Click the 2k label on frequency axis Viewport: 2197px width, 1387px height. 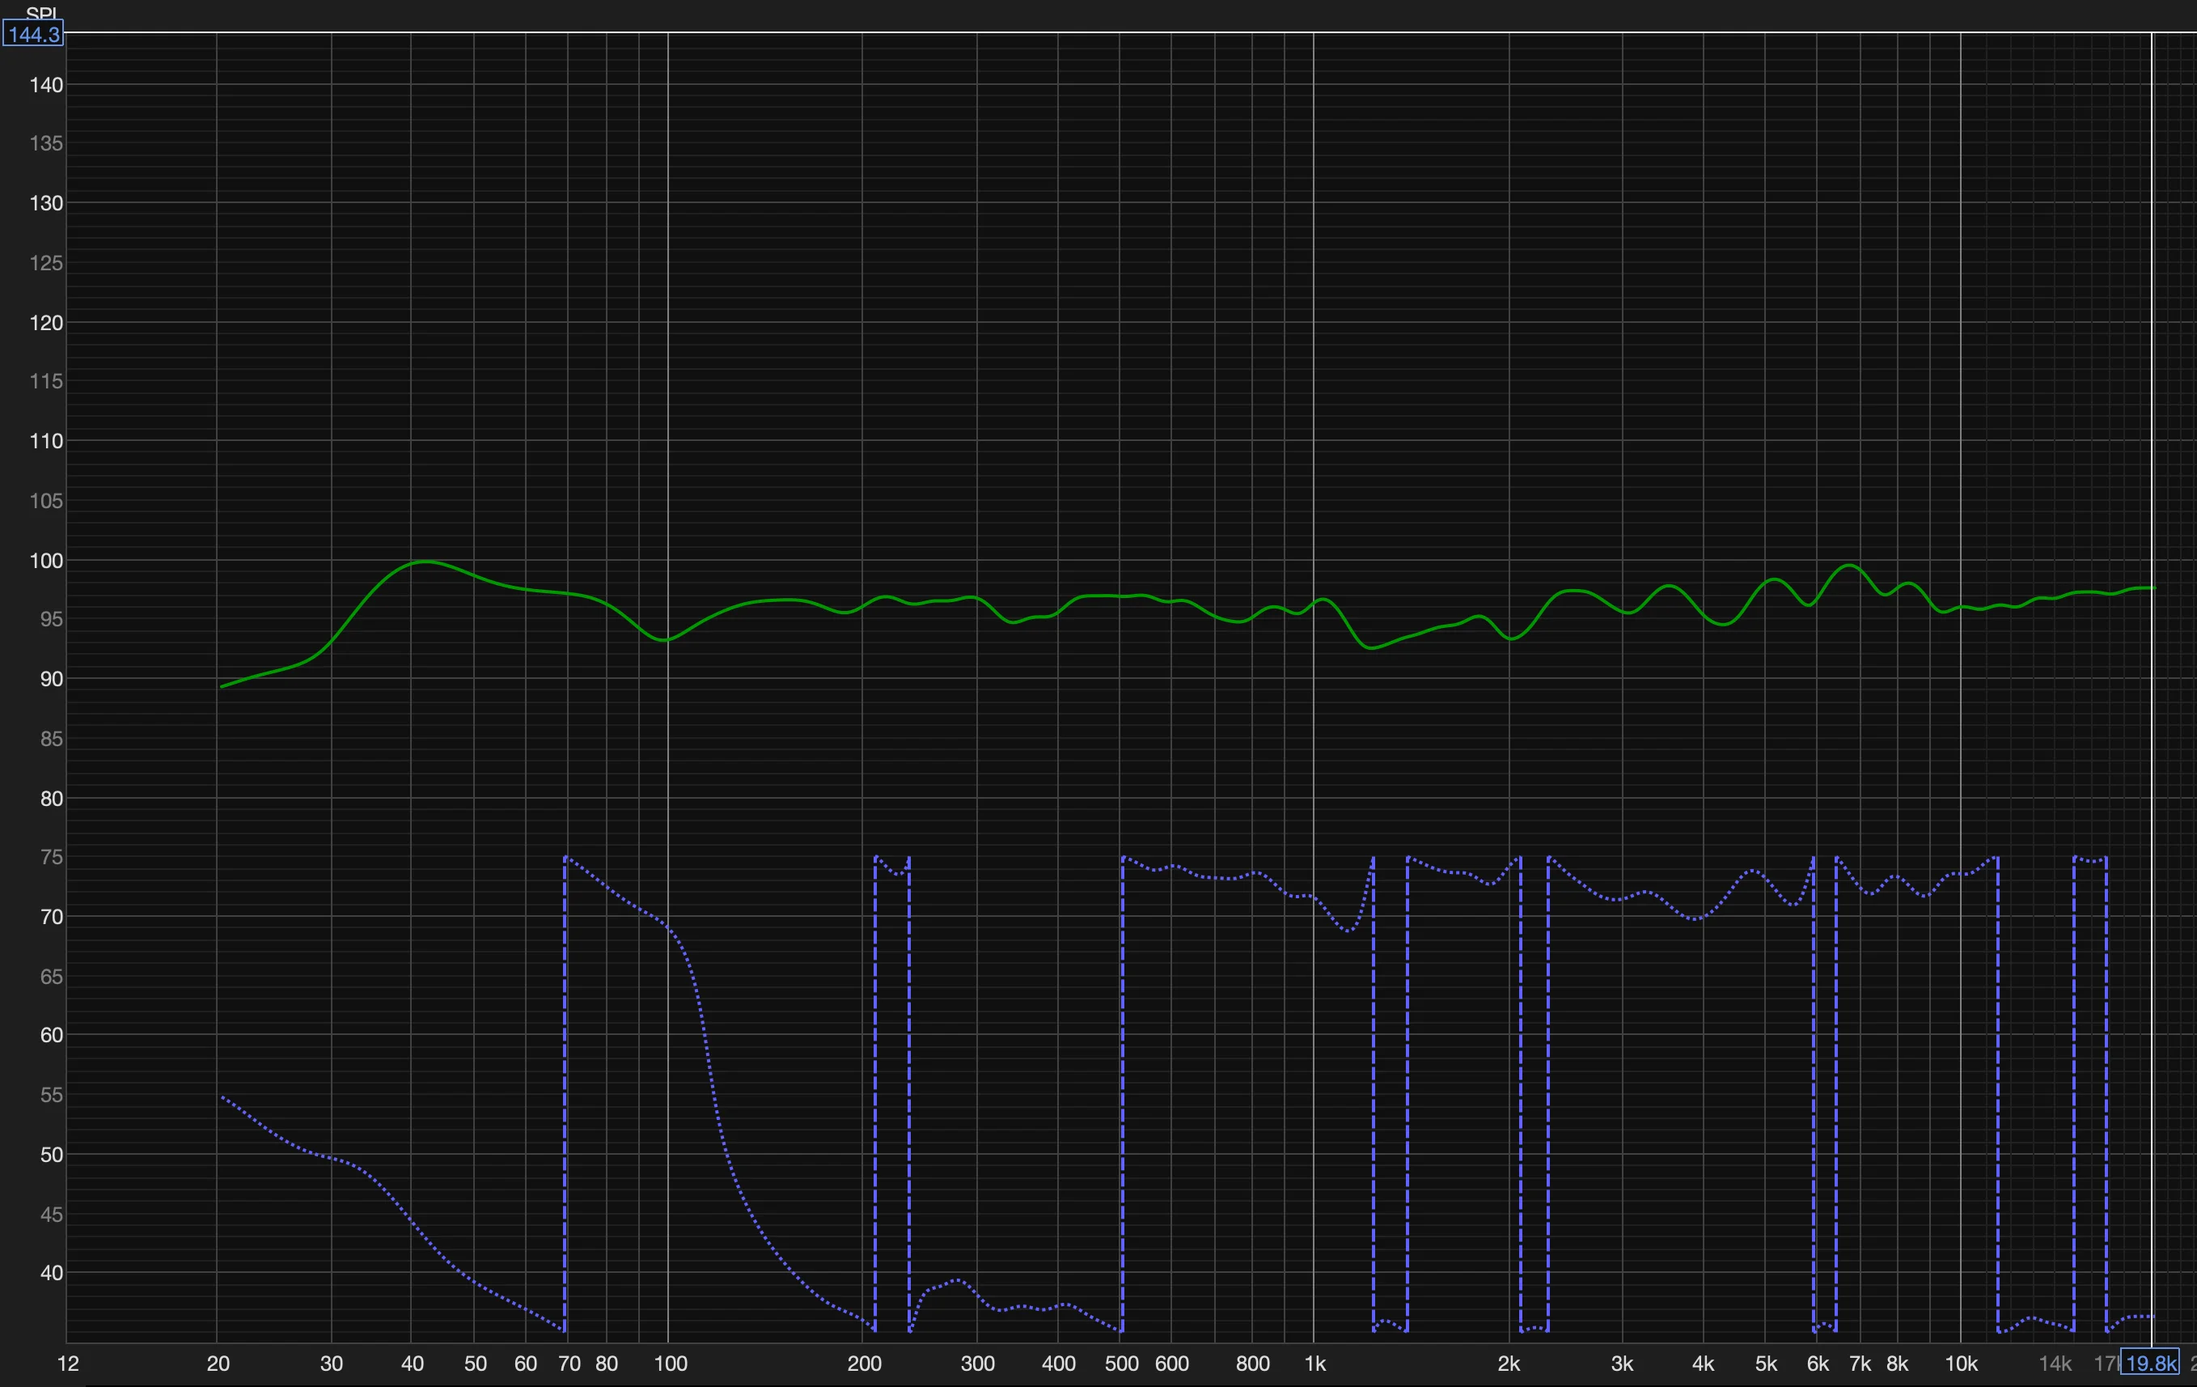(x=1509, y=1364)
